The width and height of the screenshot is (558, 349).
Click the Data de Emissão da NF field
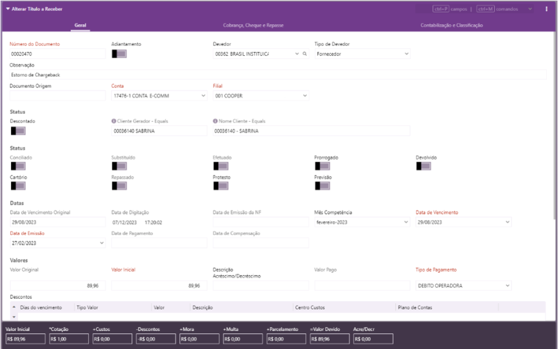coord(261,223)
